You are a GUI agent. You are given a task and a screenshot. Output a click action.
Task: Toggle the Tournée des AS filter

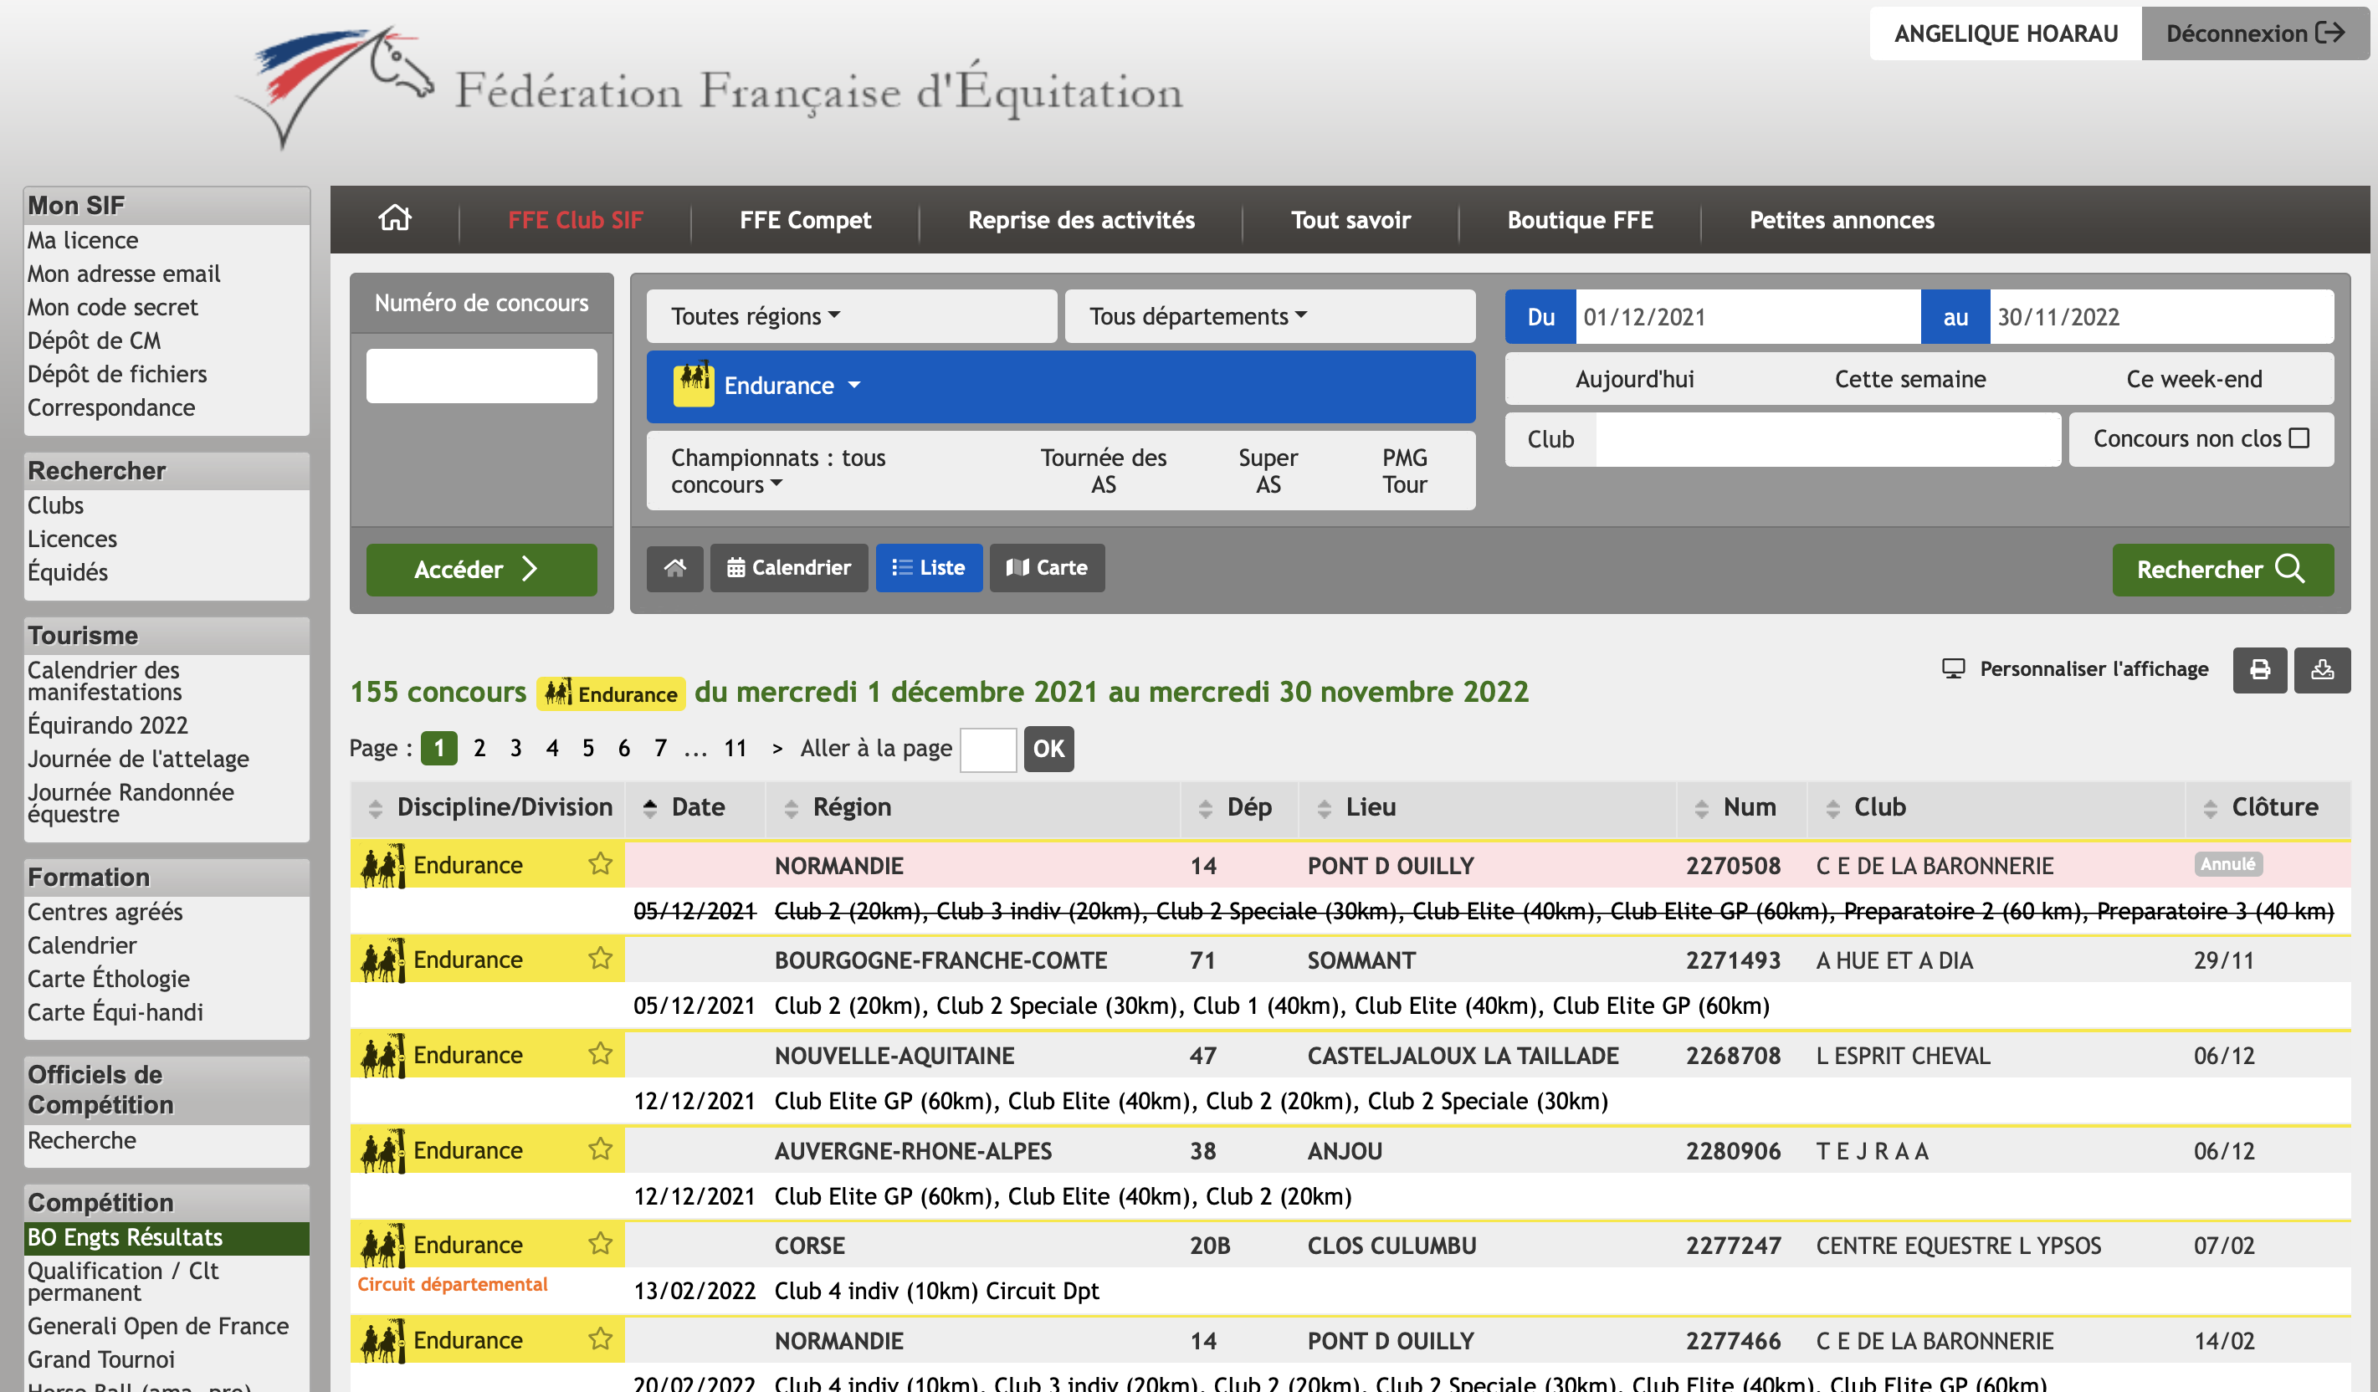1103,470
